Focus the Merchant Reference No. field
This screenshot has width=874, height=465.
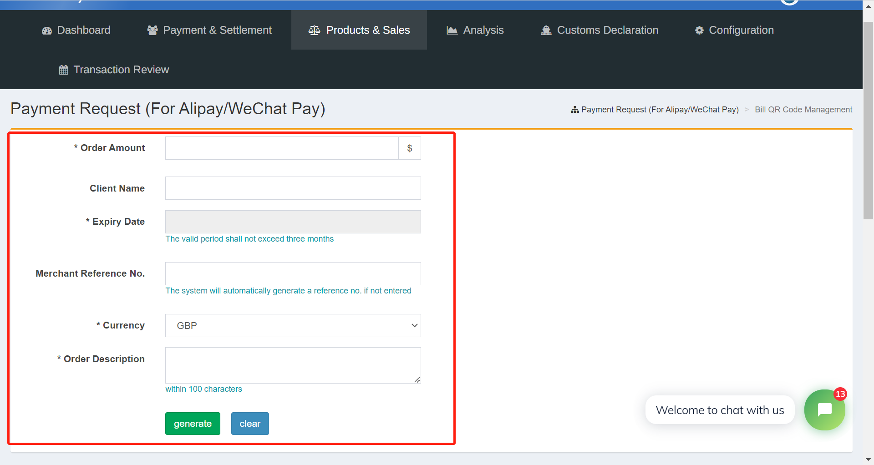point(293,274)
